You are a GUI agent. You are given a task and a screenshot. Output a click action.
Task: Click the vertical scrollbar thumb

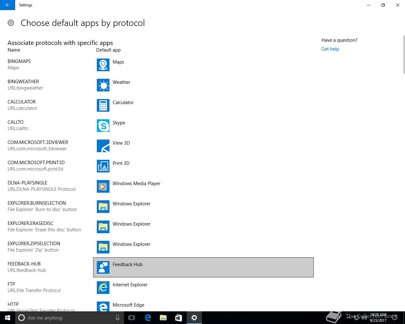coord(404,55)
